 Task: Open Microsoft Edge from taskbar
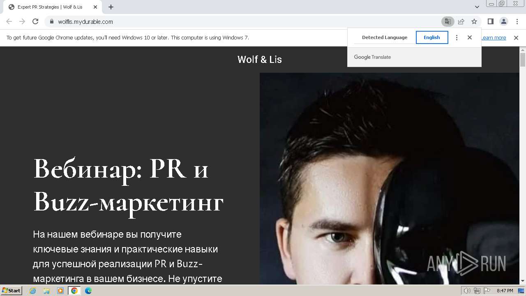(x=88, y=291)
